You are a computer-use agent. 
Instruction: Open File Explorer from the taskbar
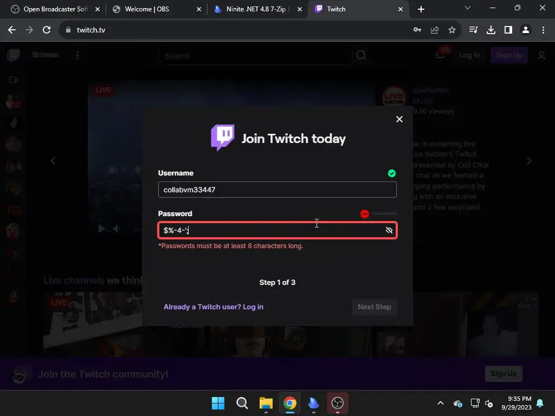coord(266,403)
